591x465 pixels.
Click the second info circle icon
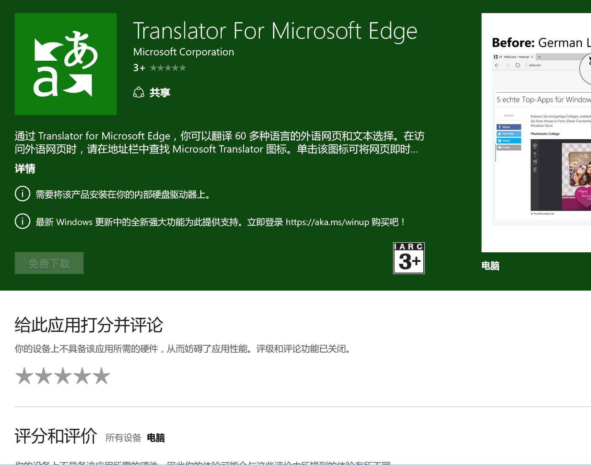click(23, 221)
